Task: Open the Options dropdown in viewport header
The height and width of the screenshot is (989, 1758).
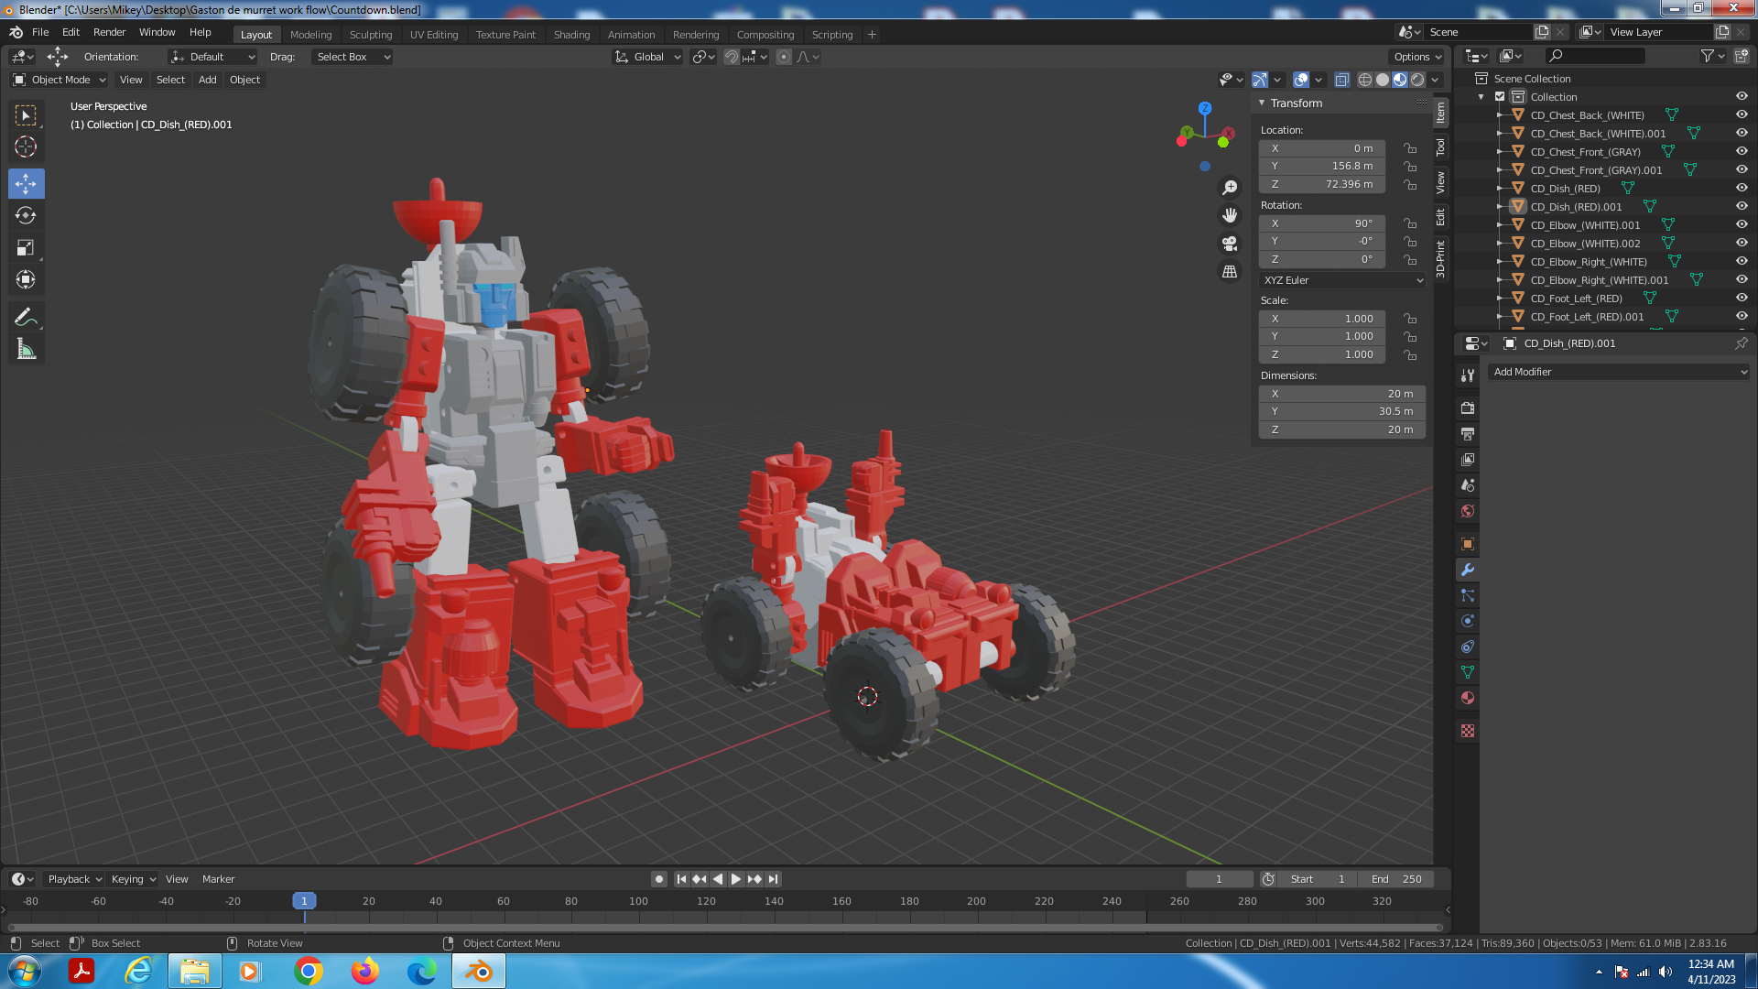Action: (x=1417, y=57)
